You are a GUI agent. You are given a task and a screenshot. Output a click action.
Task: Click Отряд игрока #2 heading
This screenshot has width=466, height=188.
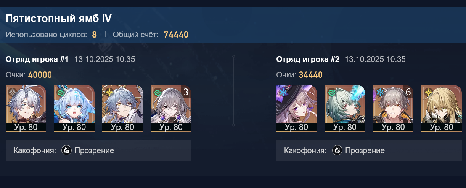click(308, 59)
